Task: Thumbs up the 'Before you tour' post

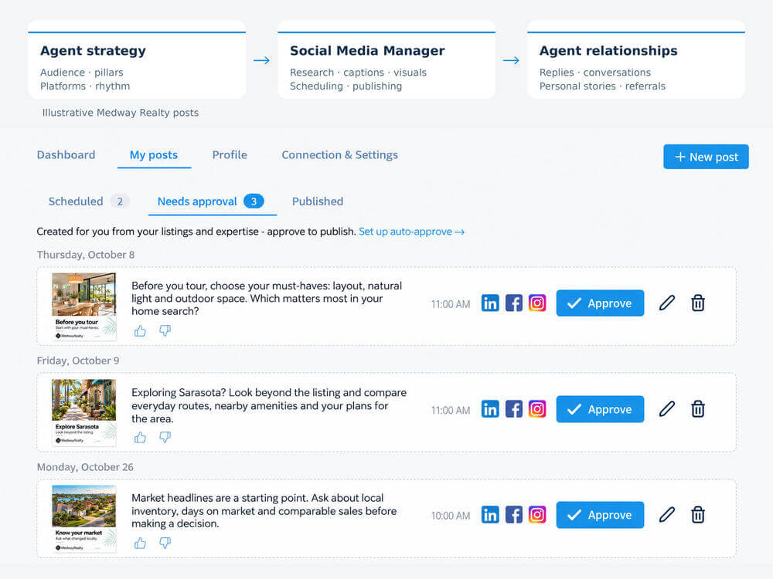Action: 140,331
